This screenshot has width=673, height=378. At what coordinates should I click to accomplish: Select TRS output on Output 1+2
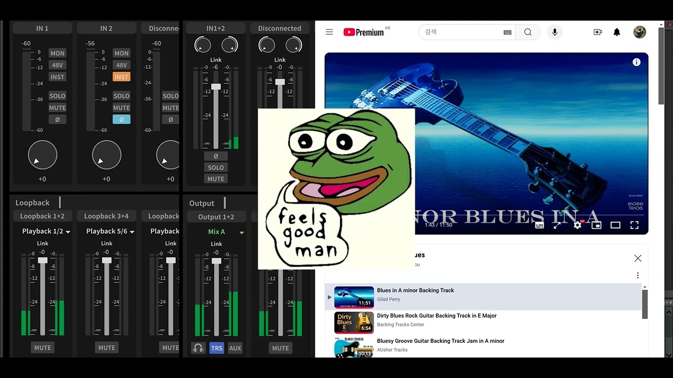(217, 348)
